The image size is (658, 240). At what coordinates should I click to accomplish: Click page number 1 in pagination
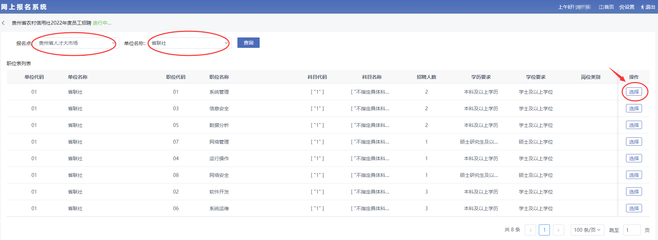click(544, 230)
